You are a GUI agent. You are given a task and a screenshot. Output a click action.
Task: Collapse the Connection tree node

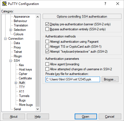coord(5,39)
